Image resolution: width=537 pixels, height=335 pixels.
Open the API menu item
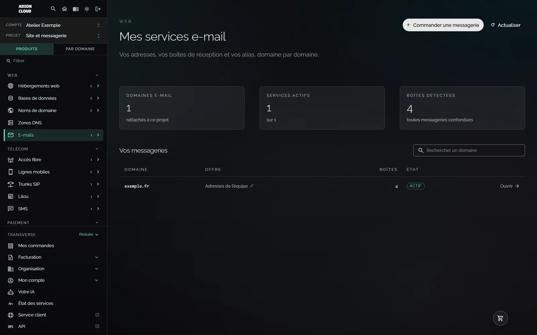point(54,326)
